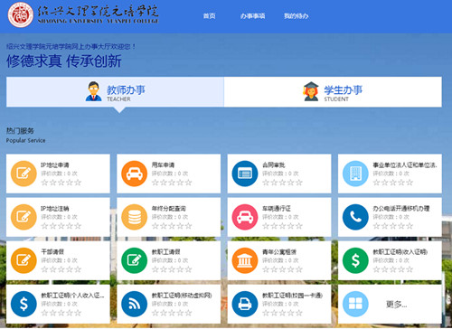Open the IP地址申请 service pencil icon
This screenshot has height=329, width=452.
pos(24,174)
